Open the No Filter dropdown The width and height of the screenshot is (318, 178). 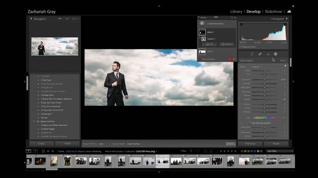click(280, 151)
